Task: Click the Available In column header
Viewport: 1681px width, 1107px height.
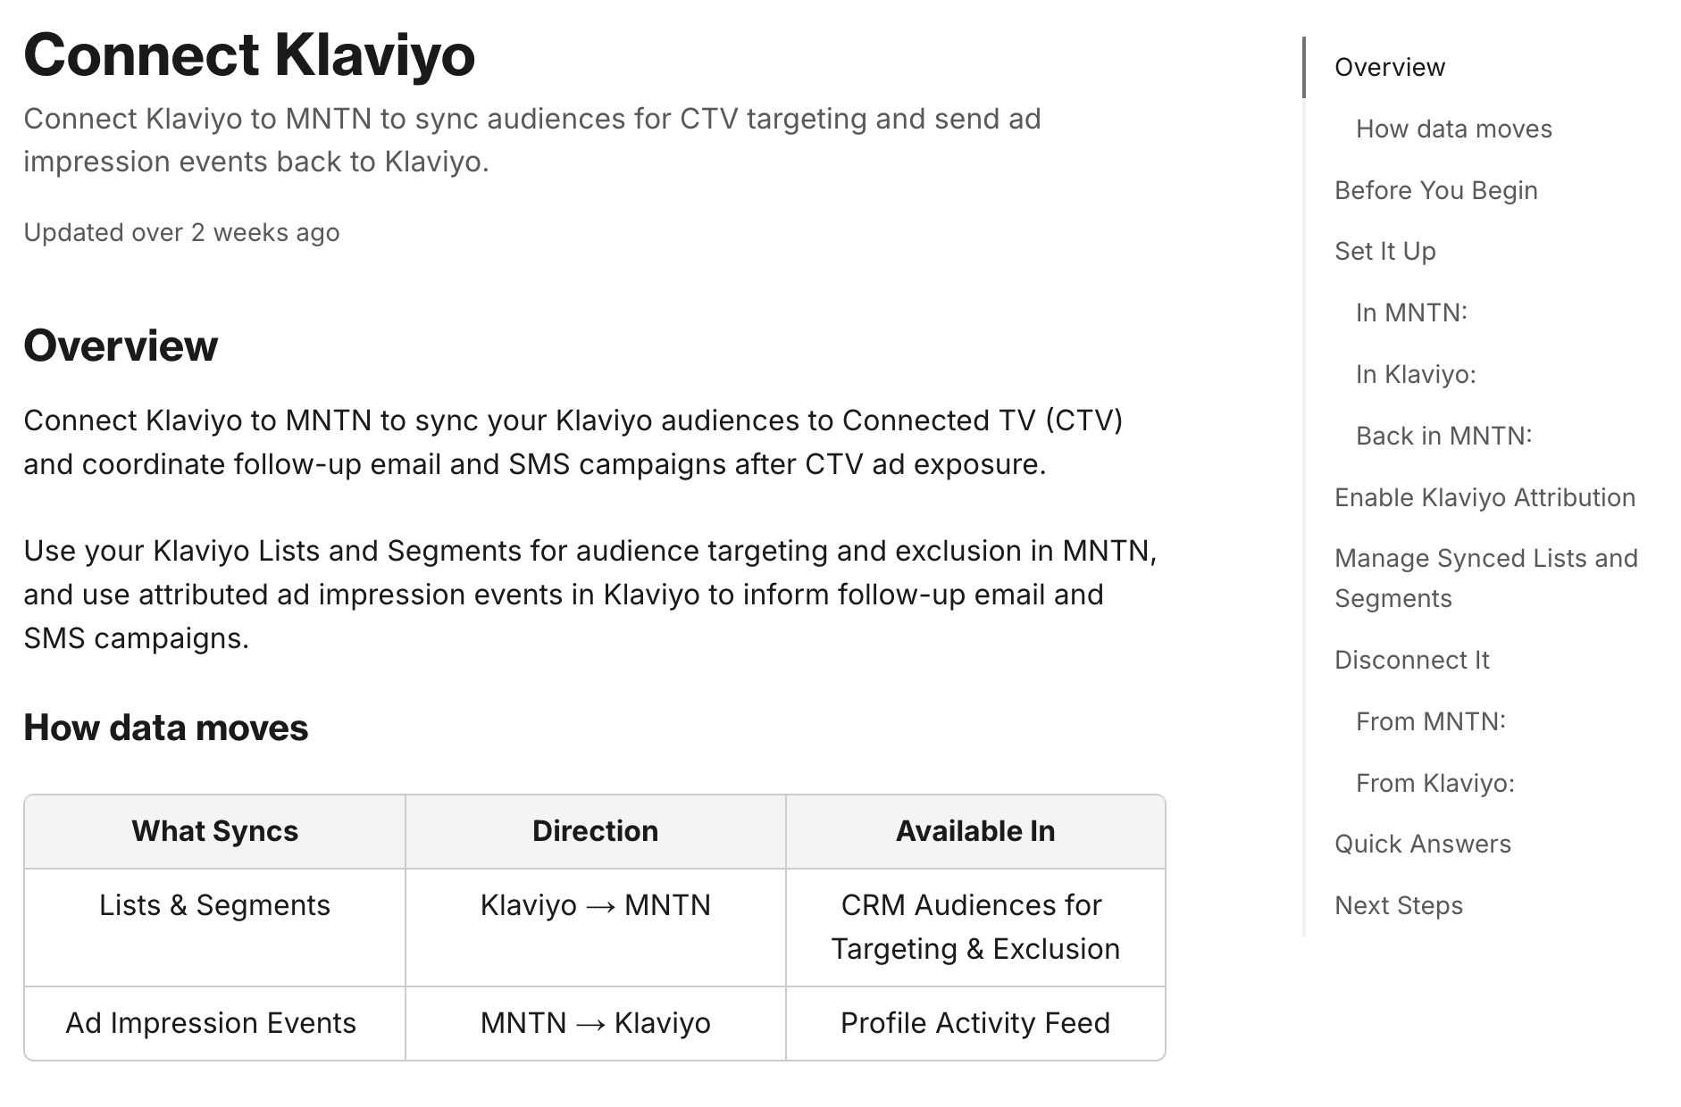Action: point(975,831)
